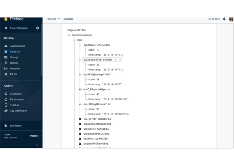Click the Develop section heading
Viewport: 234px width, 166px height.
click(9, 38)
